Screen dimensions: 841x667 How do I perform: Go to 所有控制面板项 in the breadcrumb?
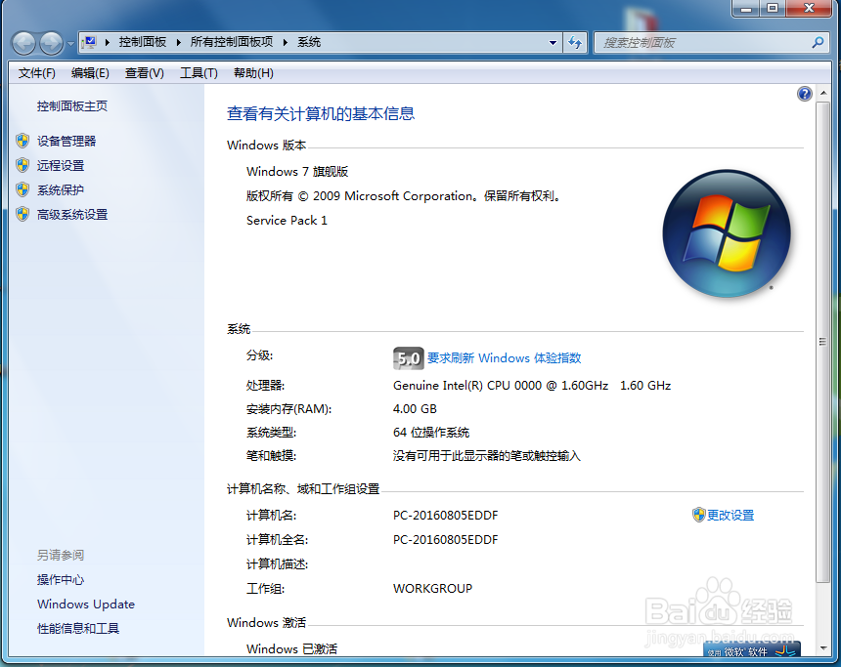[232, 42]
